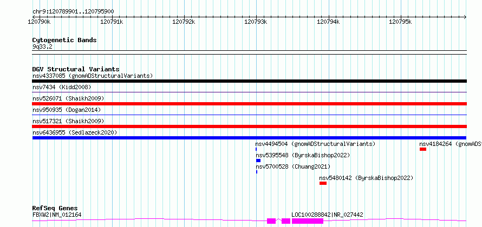Click the 120792k ruler label
The width and height of the screenshot is (482, 227).
tap(184, 22)
